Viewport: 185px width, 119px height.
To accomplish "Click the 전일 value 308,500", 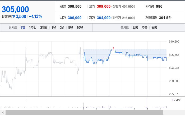I will coord(75,6).
